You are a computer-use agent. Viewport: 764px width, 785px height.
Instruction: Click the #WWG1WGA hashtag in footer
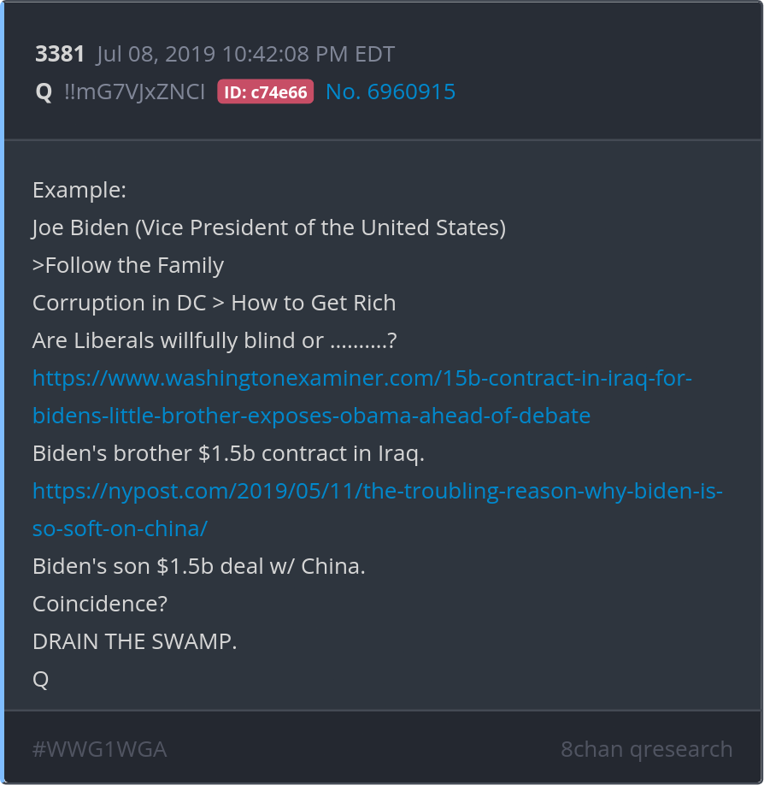(99, 749)
